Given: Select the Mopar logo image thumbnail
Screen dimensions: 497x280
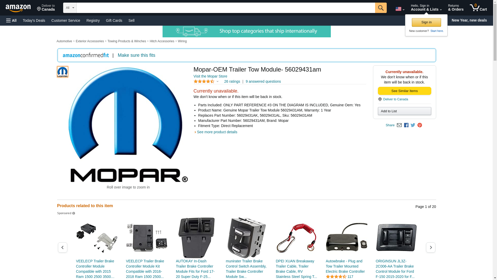Looking at the screenshot, I should point(63,72).
